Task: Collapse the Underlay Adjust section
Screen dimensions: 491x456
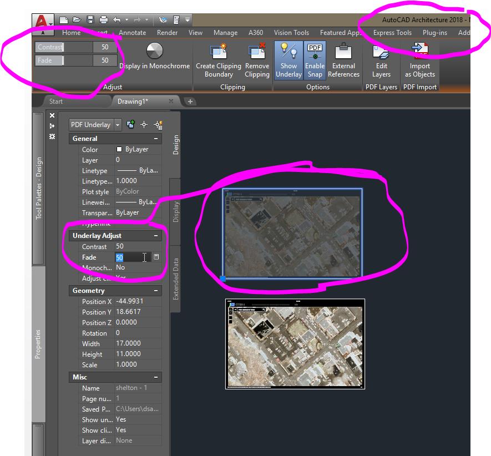Action: pos(156,236)
